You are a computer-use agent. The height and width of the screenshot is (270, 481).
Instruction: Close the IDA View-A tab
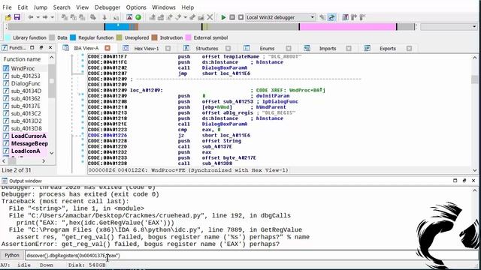point(107,48)
